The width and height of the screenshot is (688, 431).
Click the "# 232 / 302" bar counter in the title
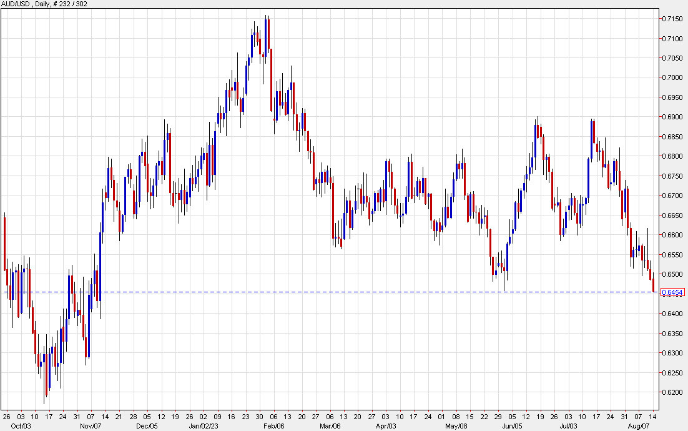coord(67,3)
